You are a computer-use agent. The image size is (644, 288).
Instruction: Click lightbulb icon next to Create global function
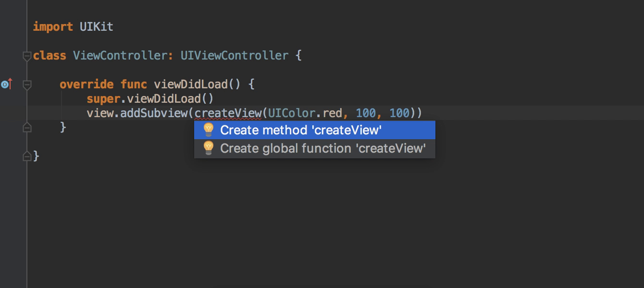coord(208,148)
